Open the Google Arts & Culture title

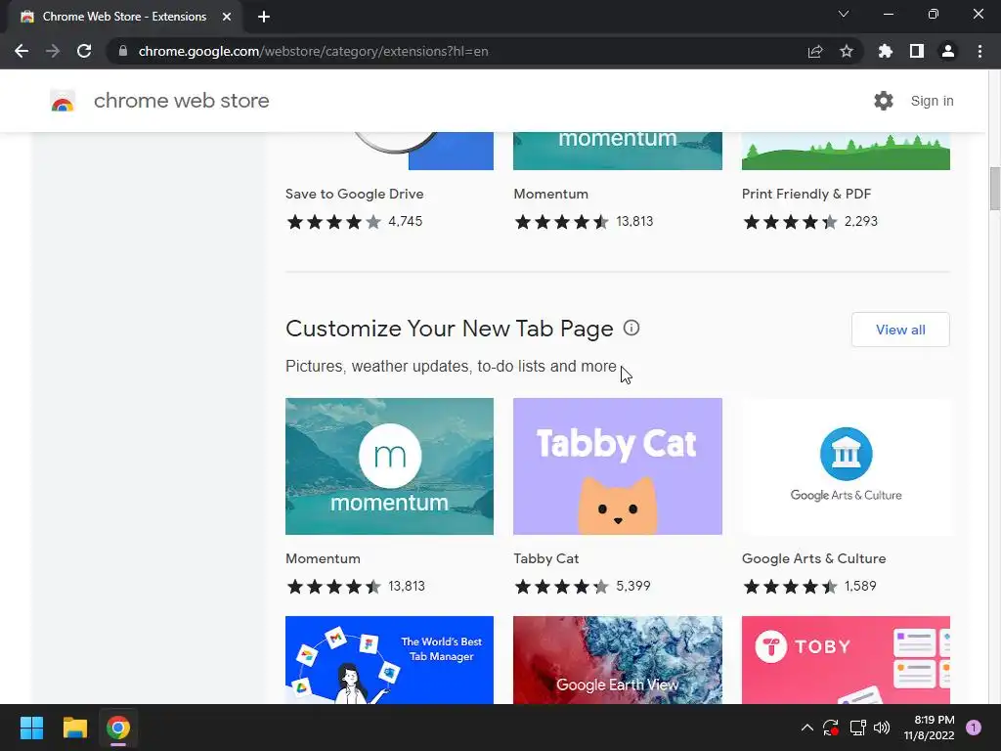click(814, 558)
